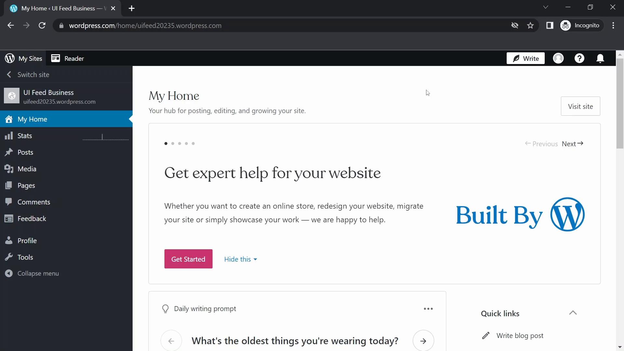Click the My Sites icon
Screen dimensions: 624x351
pyautogui.click(x=9, y=58)
